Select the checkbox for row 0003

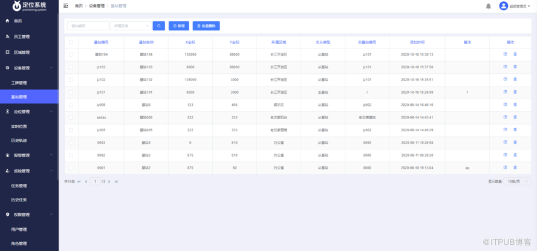coord(71,142)
